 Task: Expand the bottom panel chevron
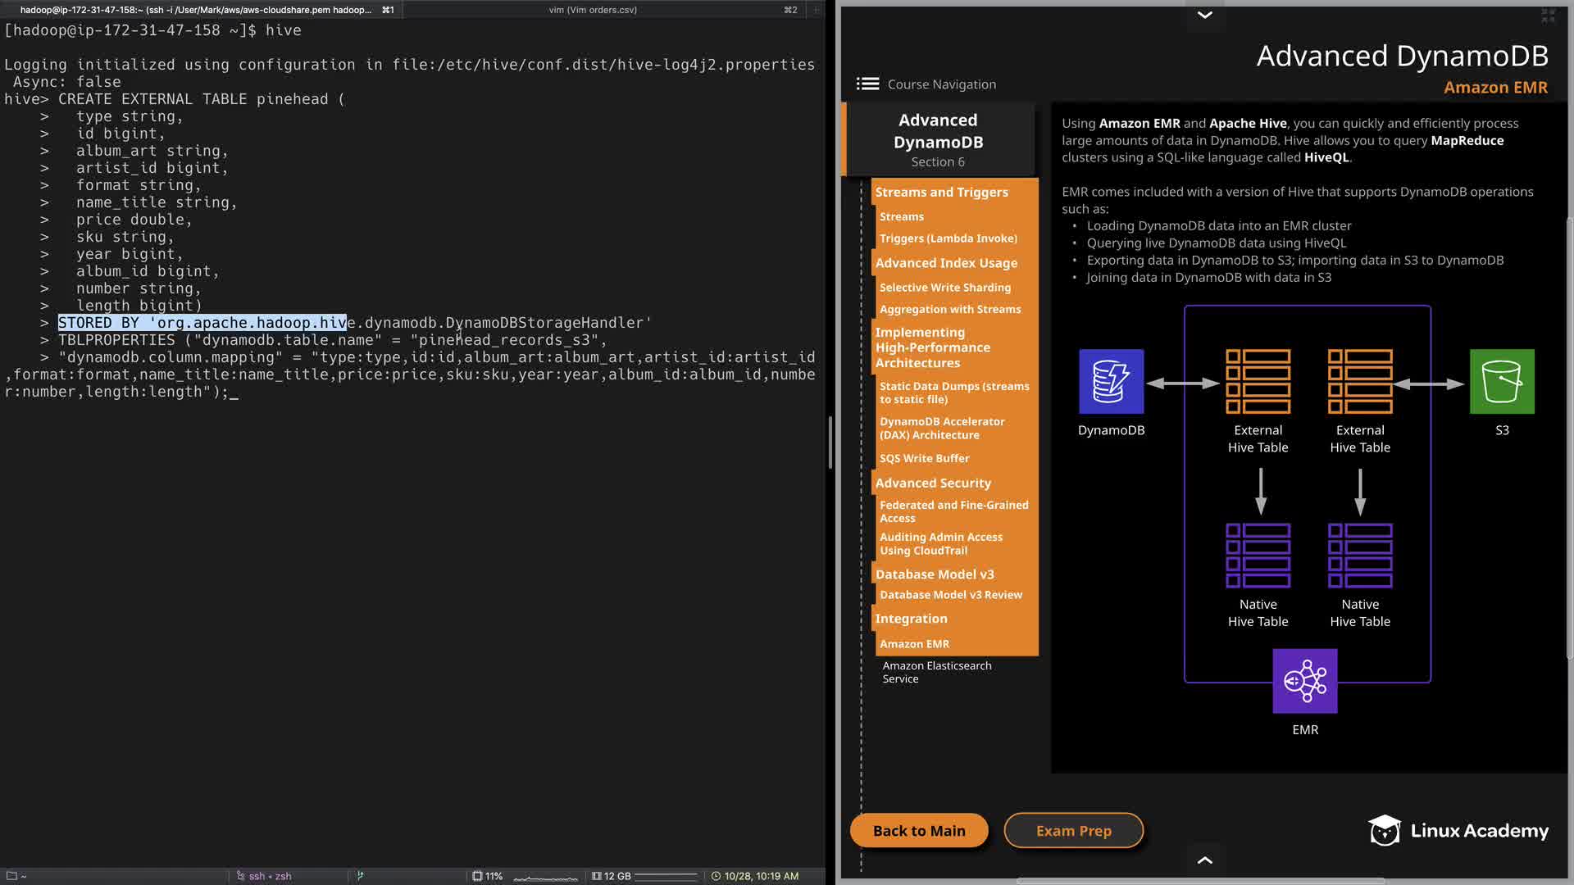(x=1204, y=860)
